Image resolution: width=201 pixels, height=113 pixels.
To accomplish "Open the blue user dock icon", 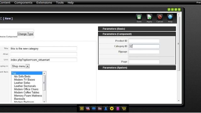I will (106, 109).
